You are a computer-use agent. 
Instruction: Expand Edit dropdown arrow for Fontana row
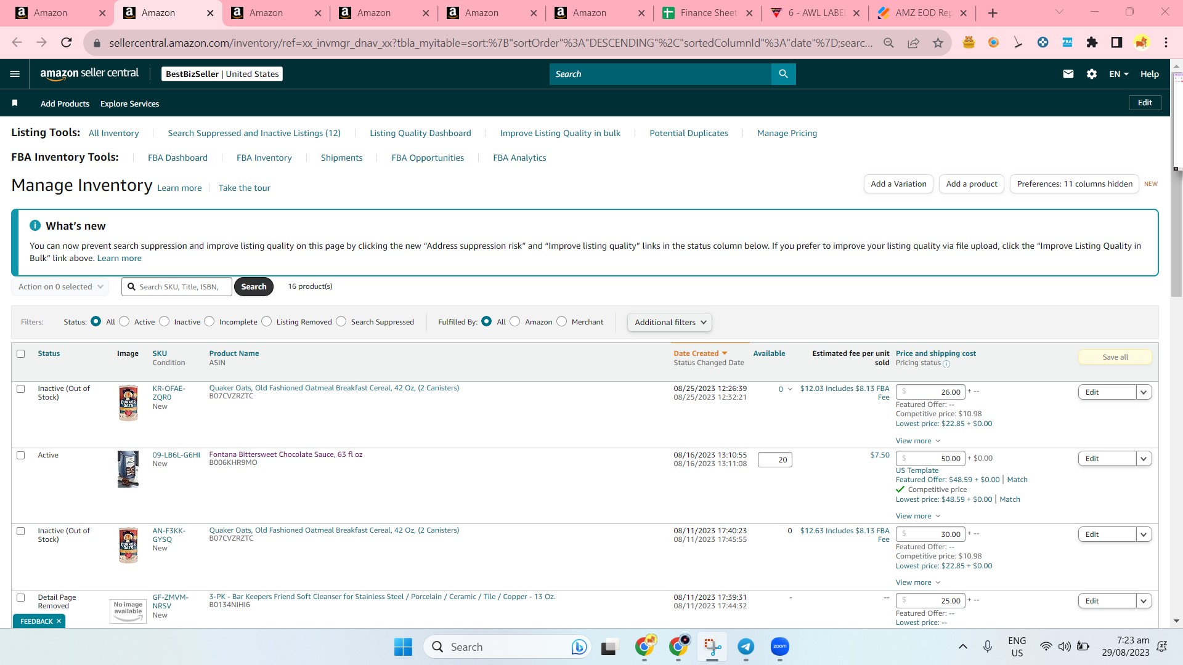point(1144,459)
